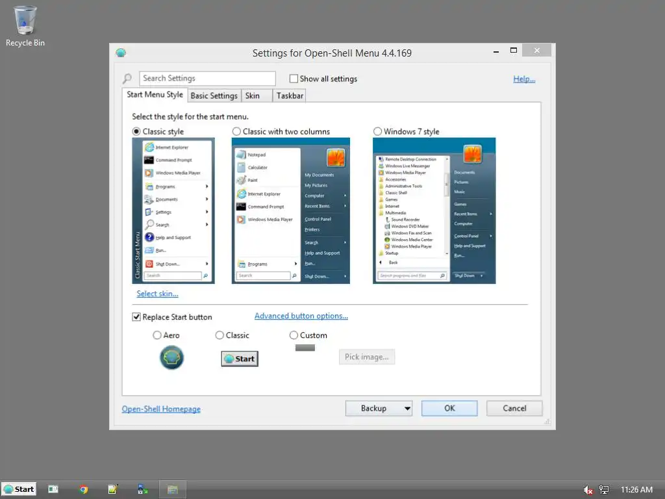
Task: Open the first pinned taskbar window icon
Action: pos(53,489)
